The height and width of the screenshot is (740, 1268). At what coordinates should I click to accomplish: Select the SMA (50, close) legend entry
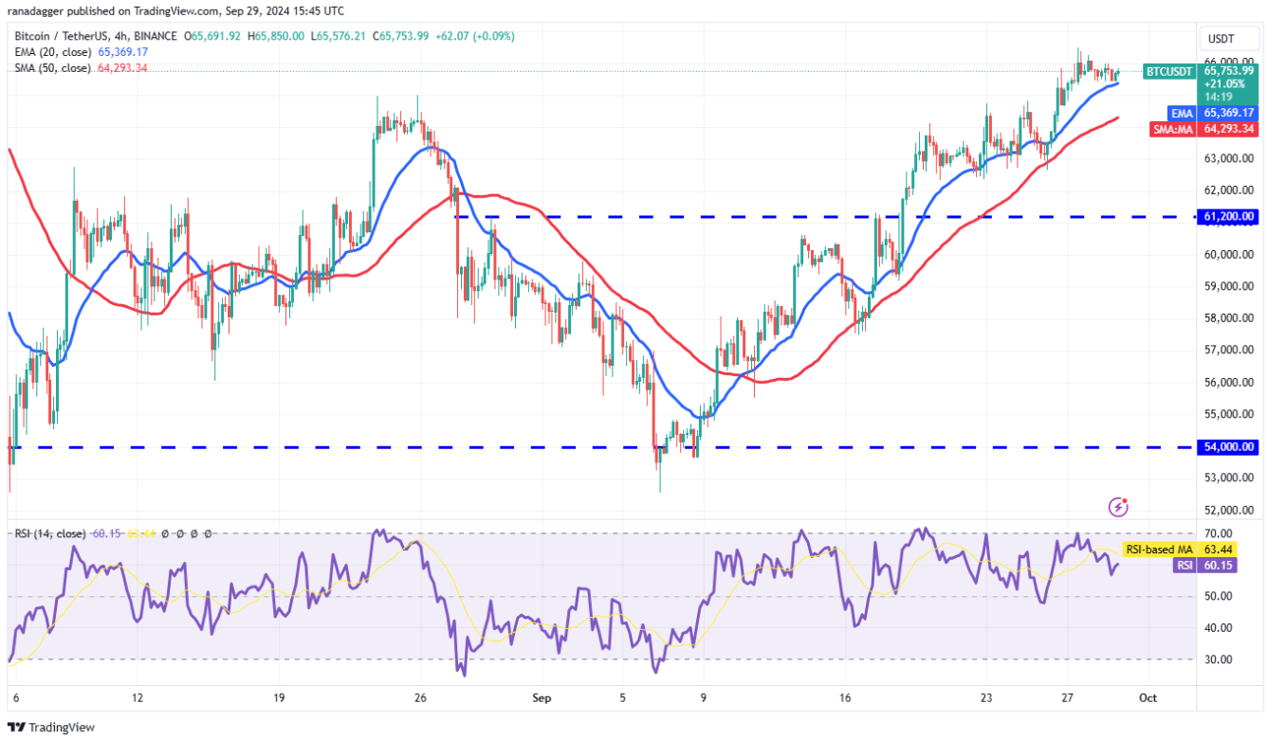53,68
